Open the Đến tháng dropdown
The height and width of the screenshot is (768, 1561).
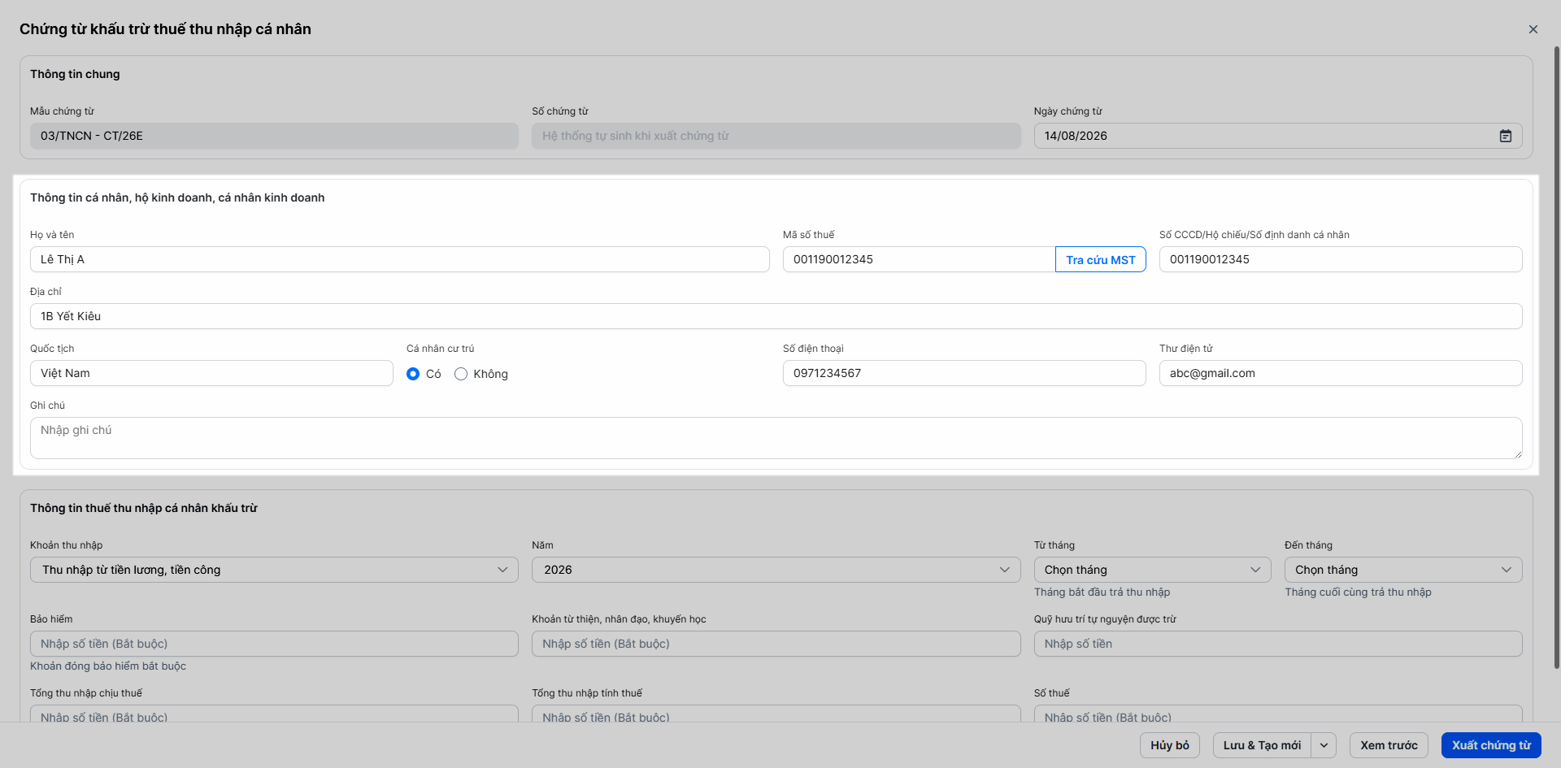click(x=1403, y=570)
